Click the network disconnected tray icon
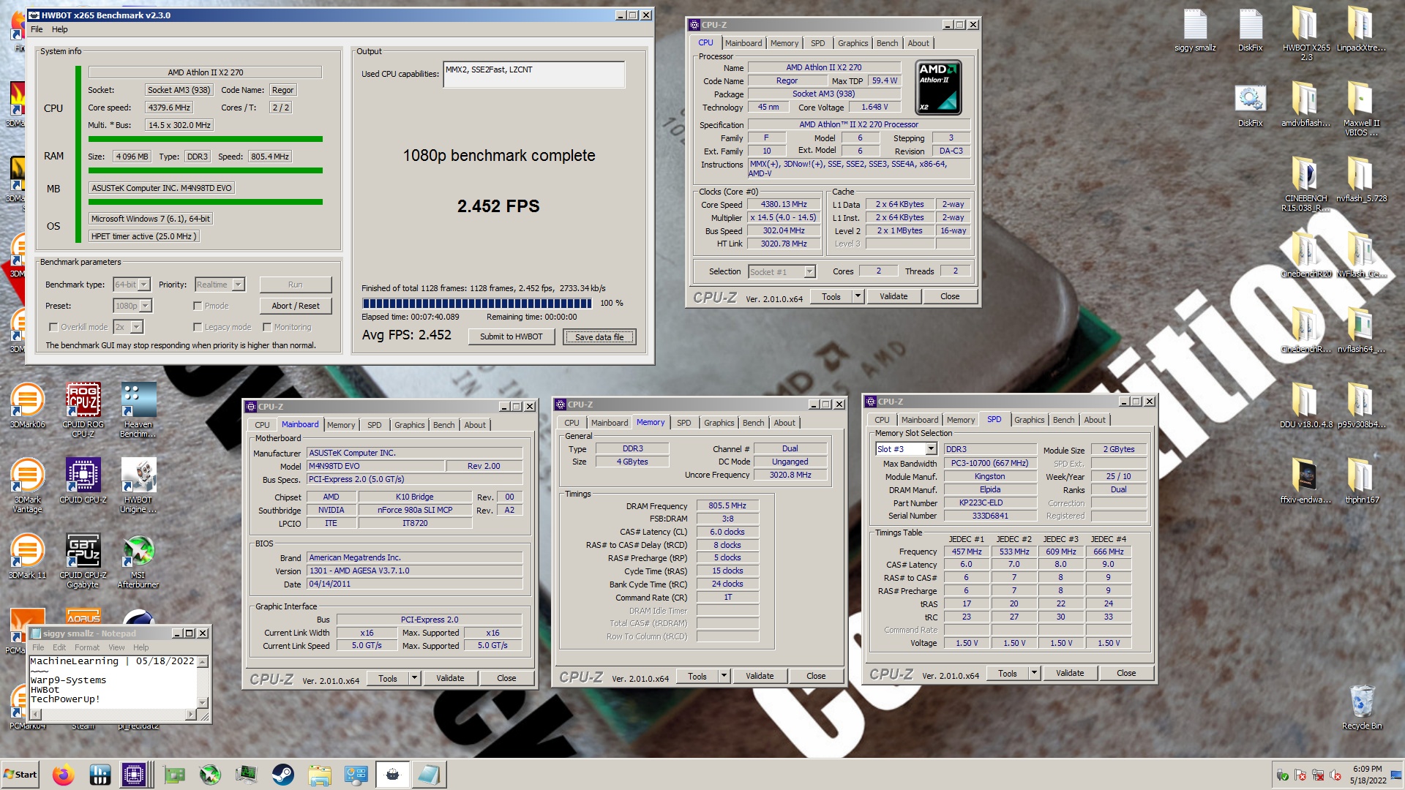The height and width of the screenshot is (790, 1405). click(1318, 775)
